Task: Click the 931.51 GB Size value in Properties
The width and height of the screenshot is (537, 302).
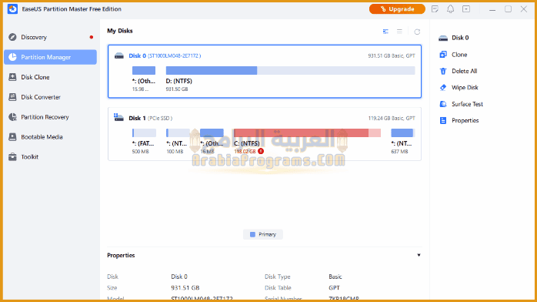Action: (185, 287)
